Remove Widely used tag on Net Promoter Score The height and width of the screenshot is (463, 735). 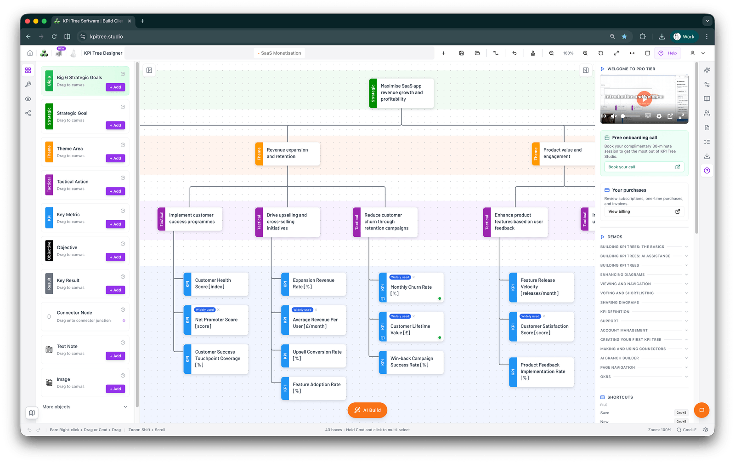(218, 310)
